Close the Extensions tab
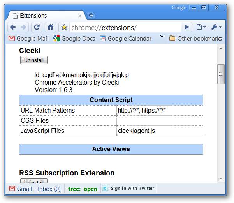The image size is (234, 203). click(80, 16)
